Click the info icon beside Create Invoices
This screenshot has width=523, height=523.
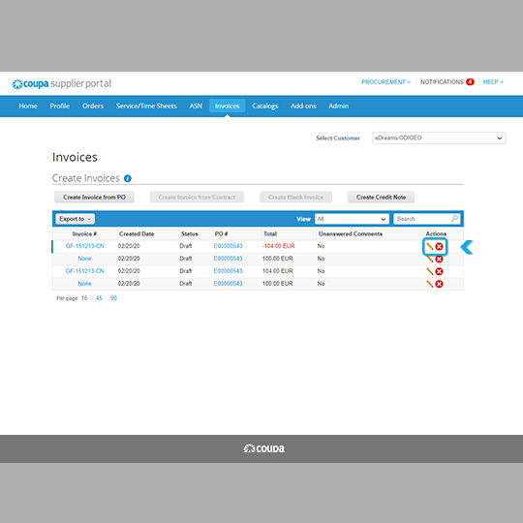click(128, 178)
